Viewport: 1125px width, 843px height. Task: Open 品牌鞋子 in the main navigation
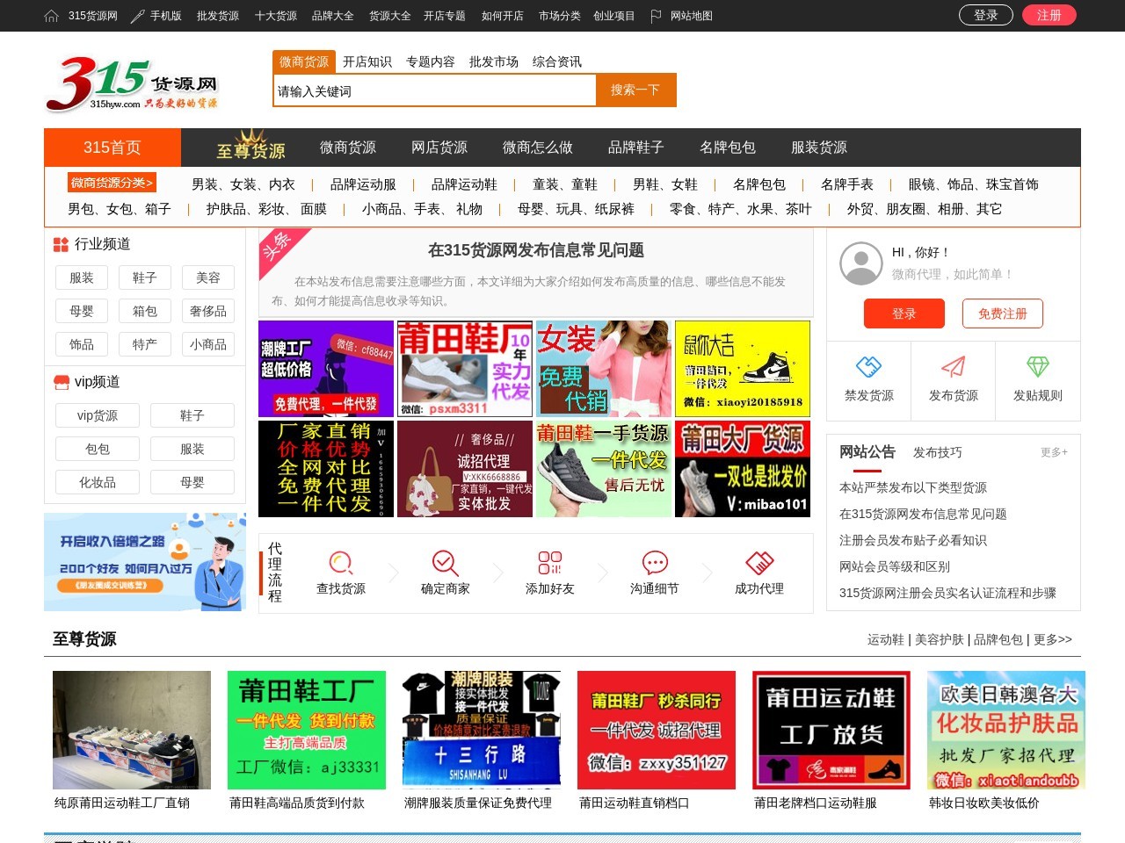click(x=636, y=148)
